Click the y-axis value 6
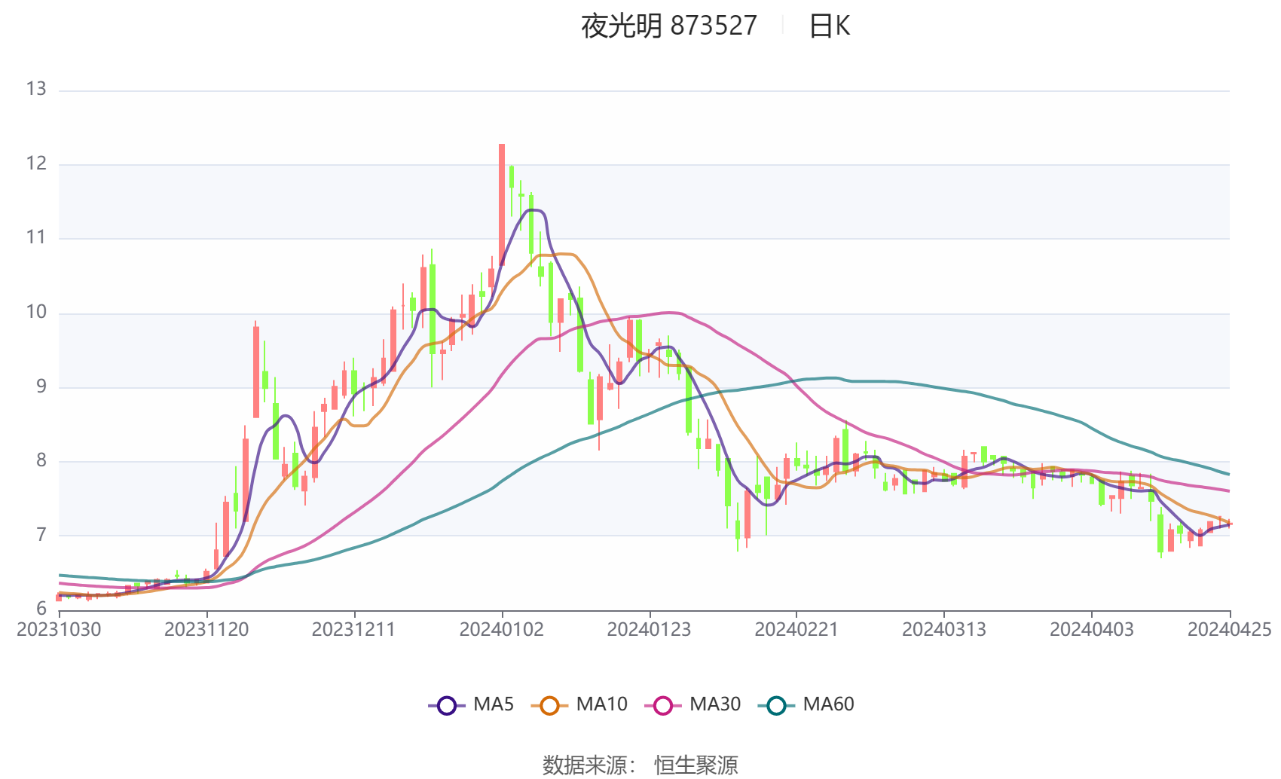 tap(41, 609)
